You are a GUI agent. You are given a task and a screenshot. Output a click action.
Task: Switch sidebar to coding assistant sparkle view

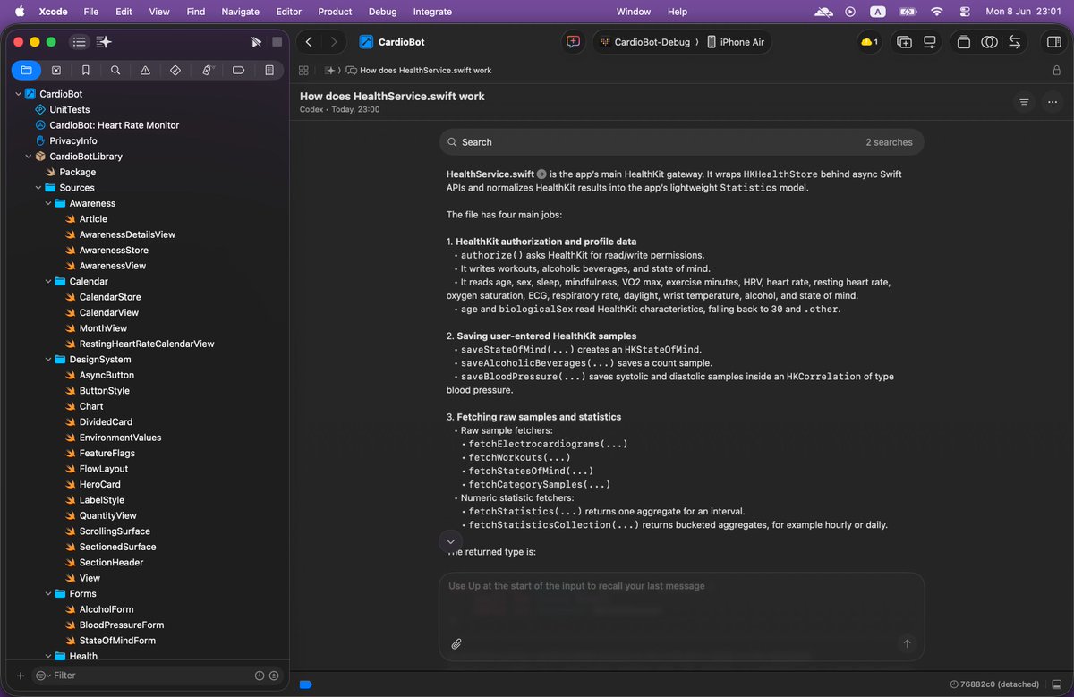click(x=104, y=42)
